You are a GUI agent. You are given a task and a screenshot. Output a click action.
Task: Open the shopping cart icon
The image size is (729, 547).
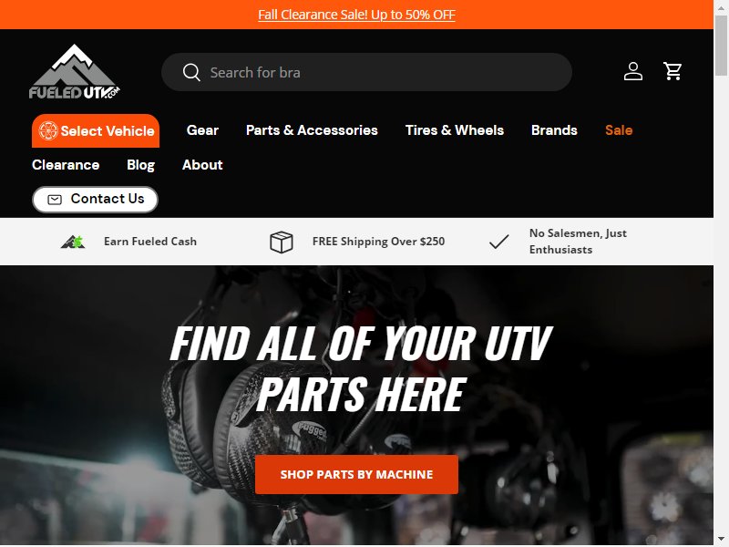(673, 72)
